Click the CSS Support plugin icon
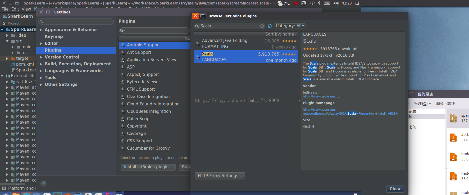 (123, 141)
